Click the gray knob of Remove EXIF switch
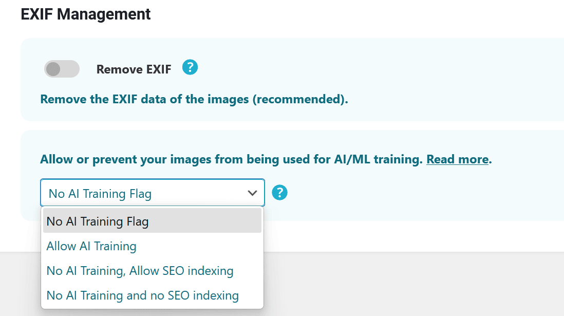 click(x=53, y=69)
